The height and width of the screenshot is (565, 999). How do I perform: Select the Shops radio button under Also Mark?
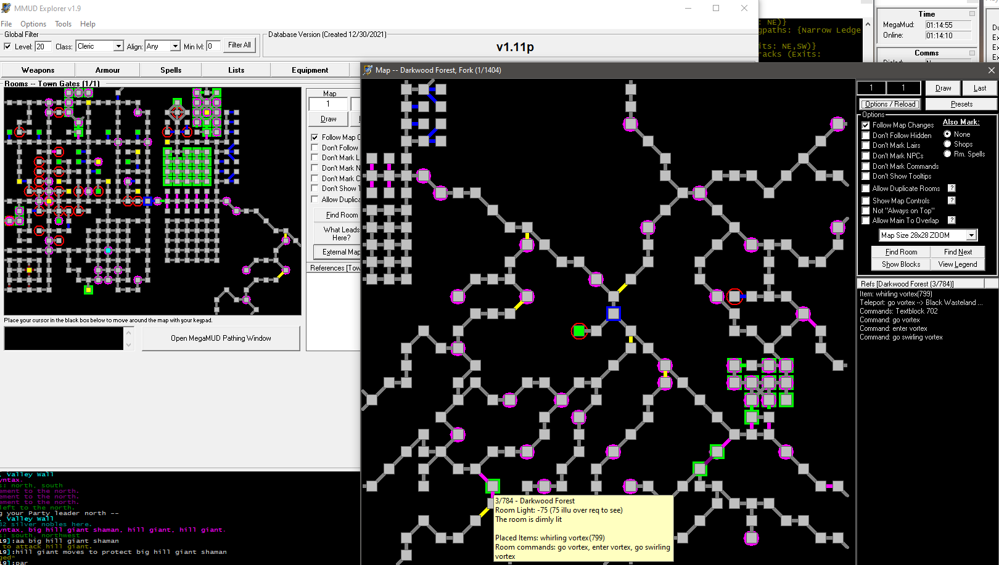tap(947, 144)
